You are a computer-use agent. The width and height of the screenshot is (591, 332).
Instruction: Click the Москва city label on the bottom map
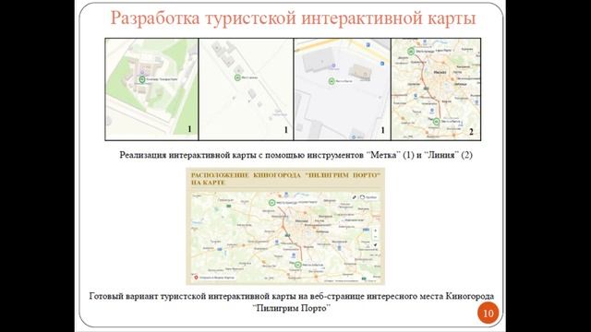click(x=302, y=221)
